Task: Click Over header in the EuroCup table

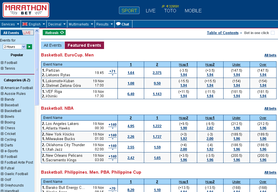Action: (263, 64)
